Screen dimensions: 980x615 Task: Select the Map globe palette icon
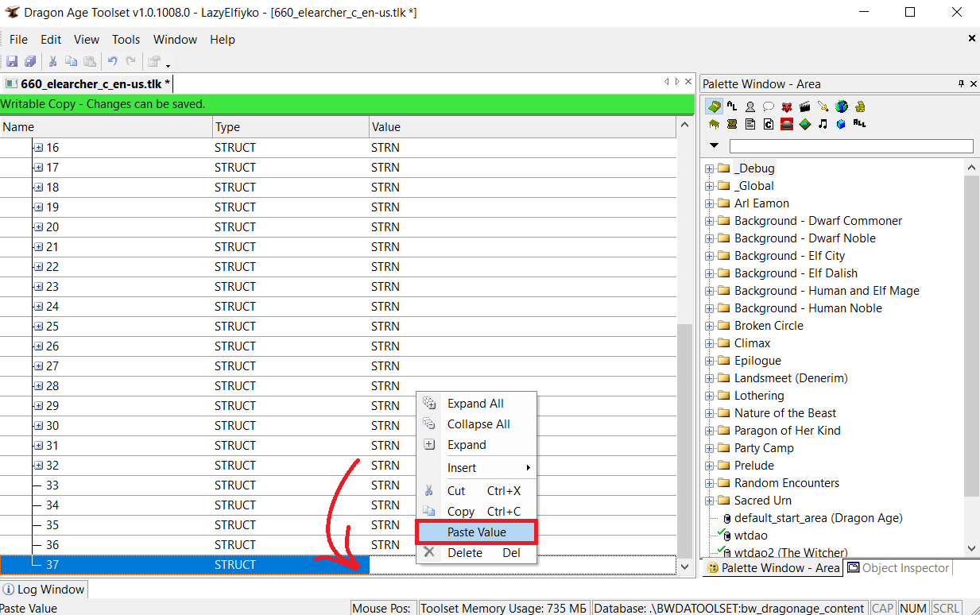pos(842,106)
